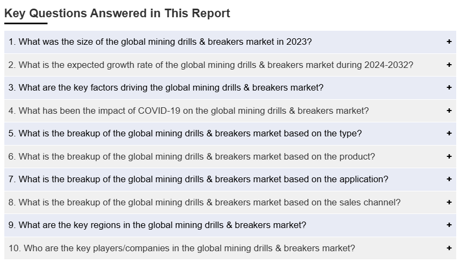
Task: Click plus icon for breakup by application
Action: [x=449, y=179]
